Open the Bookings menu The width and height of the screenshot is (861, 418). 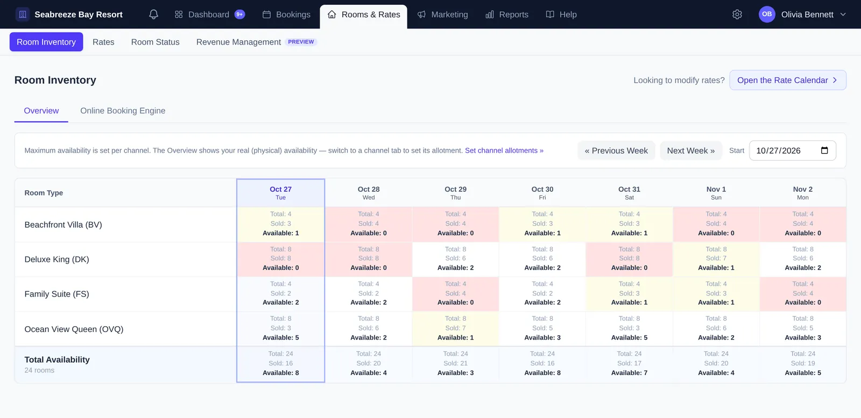(286, 15)
